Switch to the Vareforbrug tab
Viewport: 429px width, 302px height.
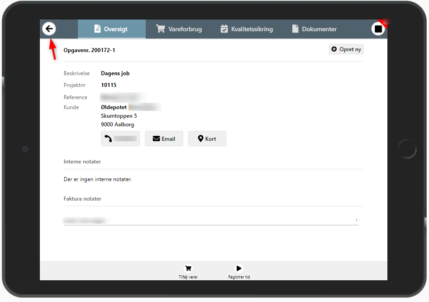(179, 29)
